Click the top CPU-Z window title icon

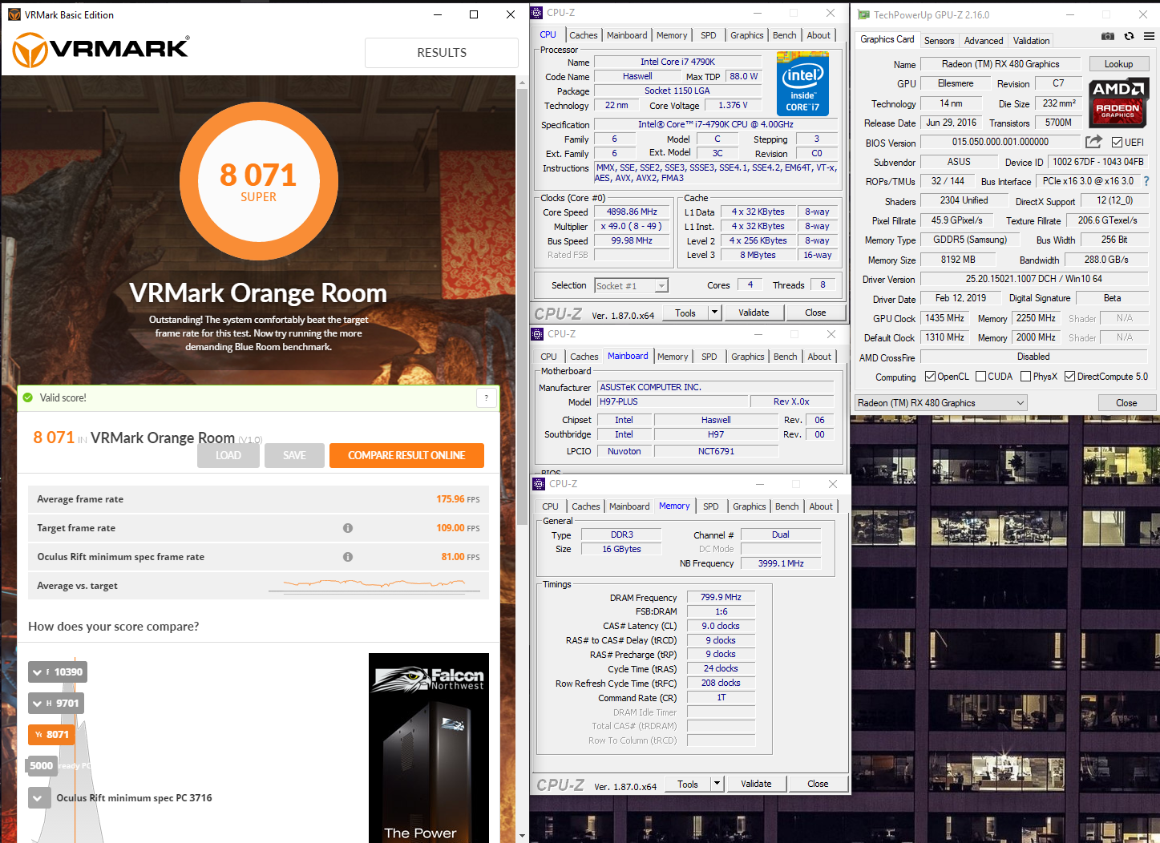coord(537,13)
